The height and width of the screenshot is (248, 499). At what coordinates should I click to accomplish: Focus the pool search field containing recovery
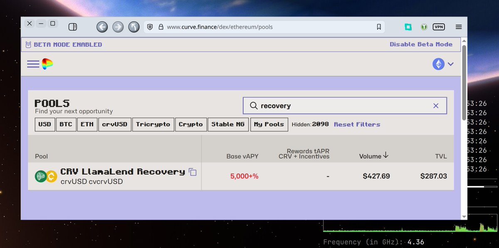(345, 106)
